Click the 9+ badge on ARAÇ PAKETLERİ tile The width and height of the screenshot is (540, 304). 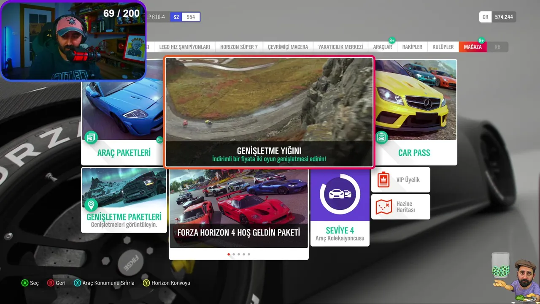click(159, 140)
